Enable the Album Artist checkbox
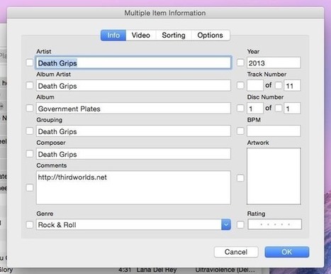Viewport: 331px width, 274px height. [x=30, y=85]
